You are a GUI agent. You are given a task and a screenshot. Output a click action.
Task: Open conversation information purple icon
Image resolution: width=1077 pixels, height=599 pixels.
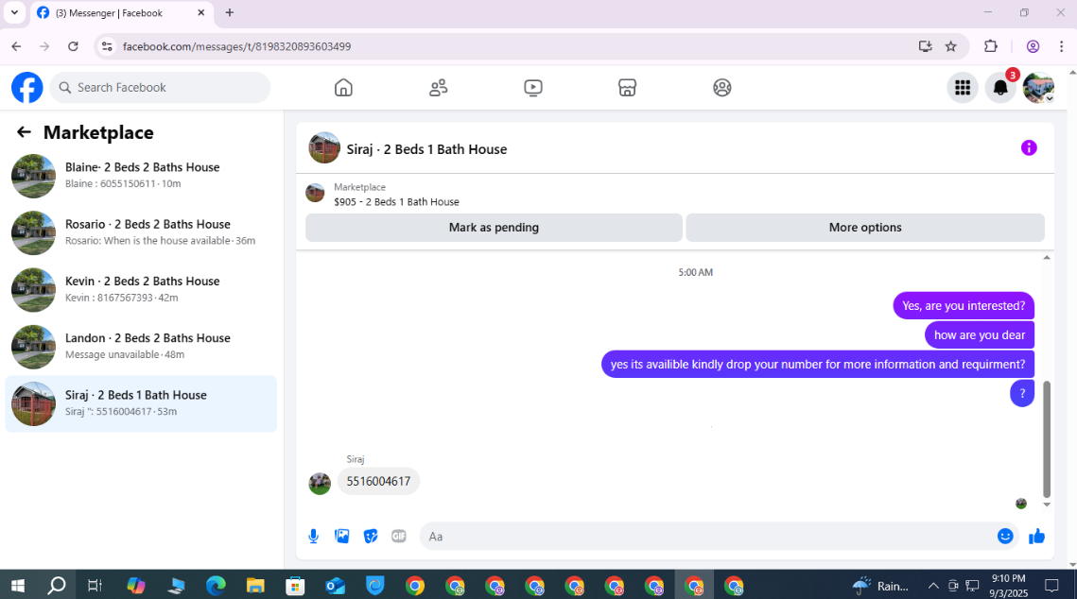1028,148
